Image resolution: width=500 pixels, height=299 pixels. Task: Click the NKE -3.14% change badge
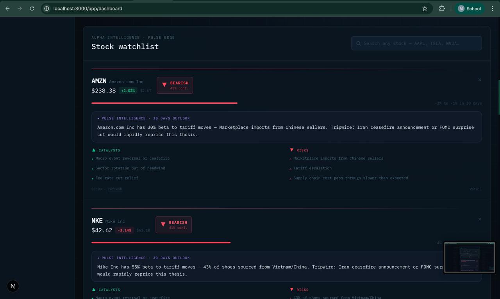[125, 230]
